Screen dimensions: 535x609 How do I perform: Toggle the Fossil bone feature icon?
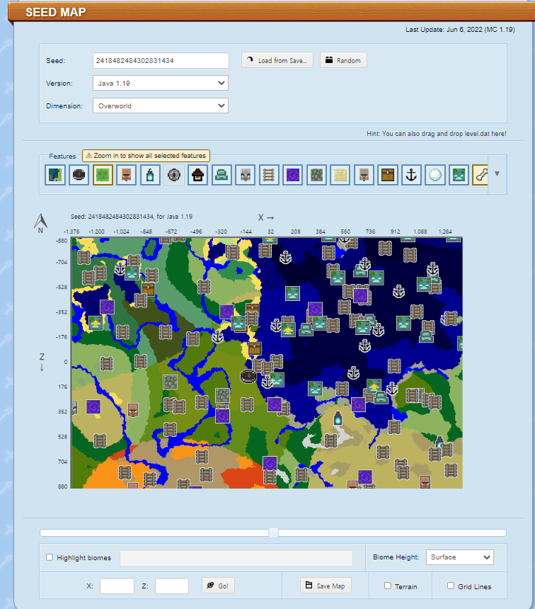[x=481, y=175]
